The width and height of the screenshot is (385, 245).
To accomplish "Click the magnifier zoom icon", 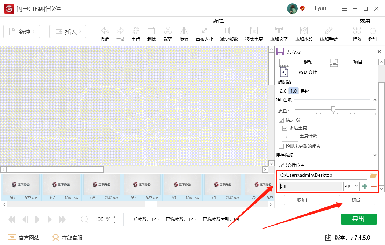I will [84, 219].
